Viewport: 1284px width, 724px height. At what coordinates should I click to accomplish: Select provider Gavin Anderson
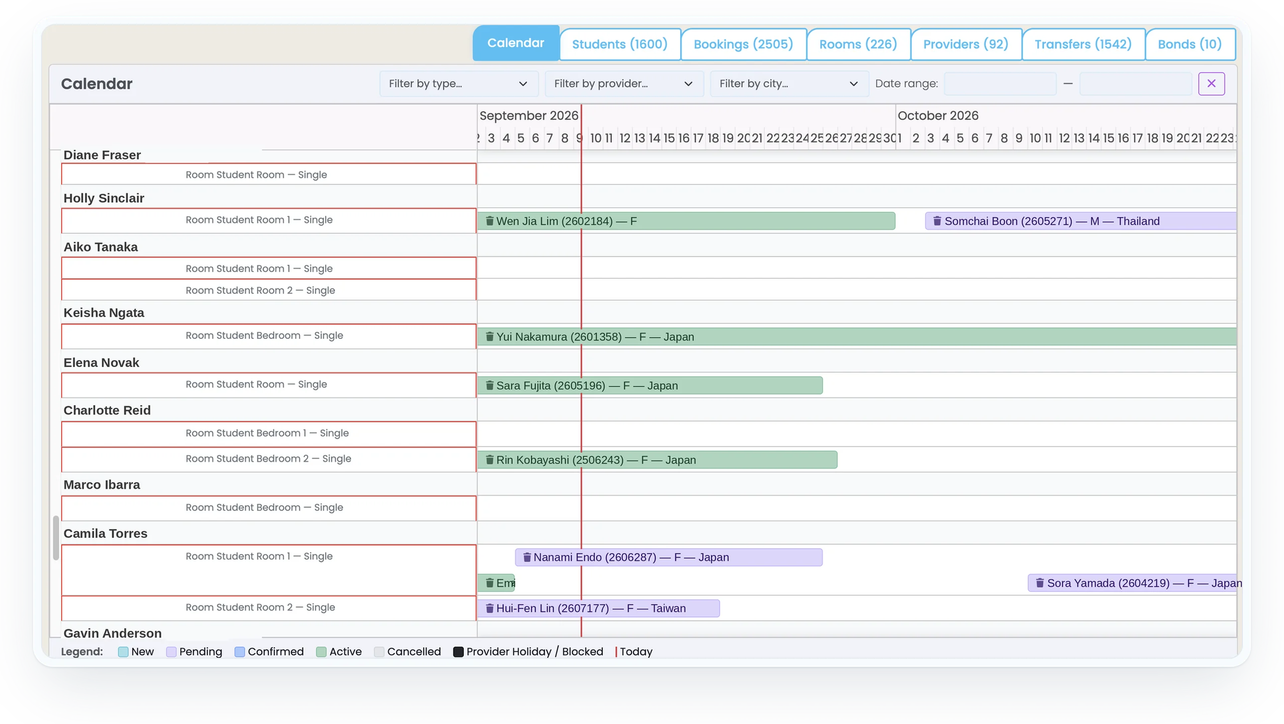pyautogui.click(x=112, y=633)
